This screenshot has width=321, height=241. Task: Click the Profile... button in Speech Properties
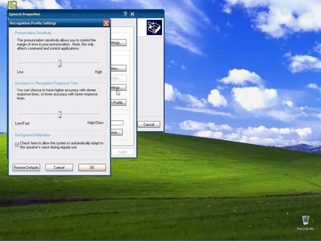tap(118, 103)
